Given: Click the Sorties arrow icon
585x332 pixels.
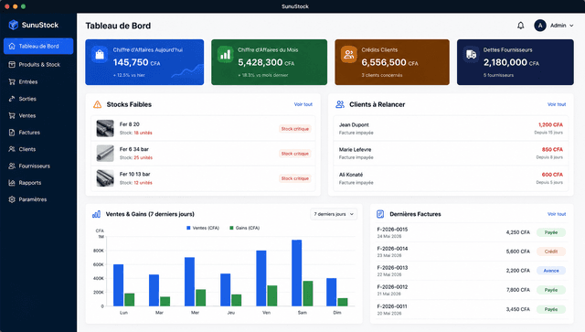Looking at the screenshot, I should (12, 99).
